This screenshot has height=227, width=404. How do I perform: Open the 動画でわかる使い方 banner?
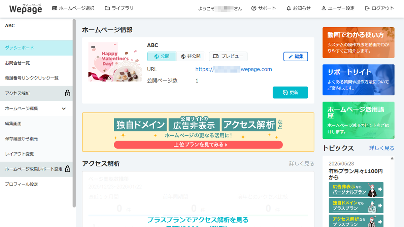coord(358,42)
